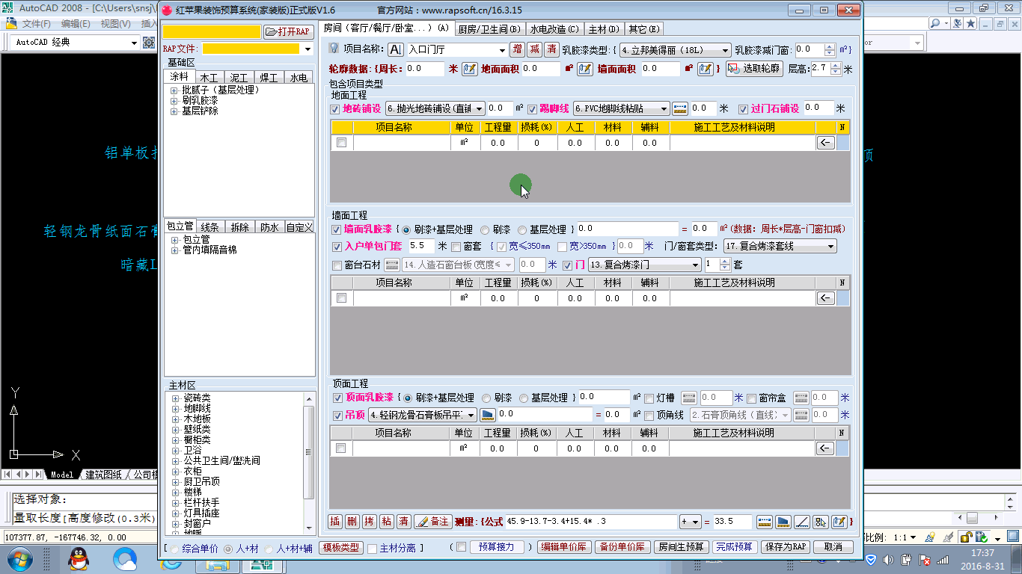Open the edit icon next to 周长 perimeter
1022x574 pixels.
tap(469, 69)
